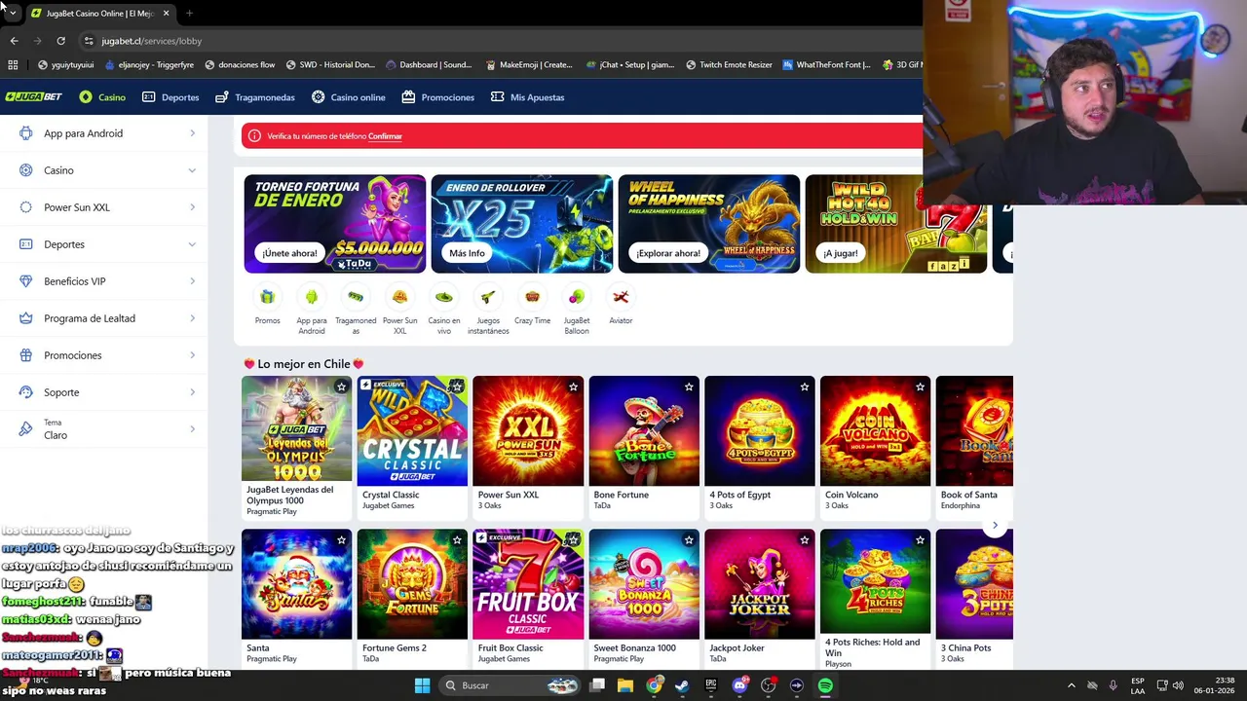Open the Power Sun XXL category icon
Viewport: 1247px width, 701px height.
pos(399,297)
